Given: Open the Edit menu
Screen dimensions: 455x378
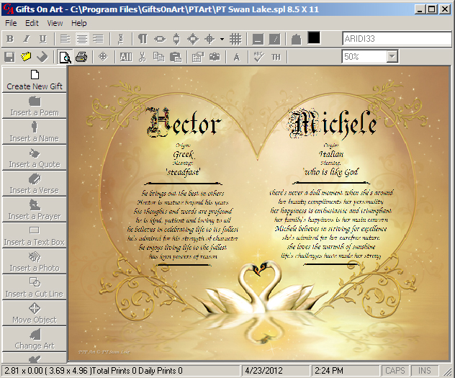Looking at the screenshot, I should point(32,23).
